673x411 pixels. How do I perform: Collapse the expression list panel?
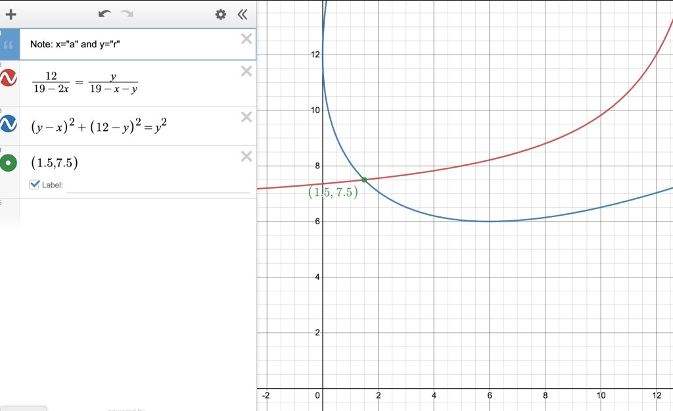[243, 14]
